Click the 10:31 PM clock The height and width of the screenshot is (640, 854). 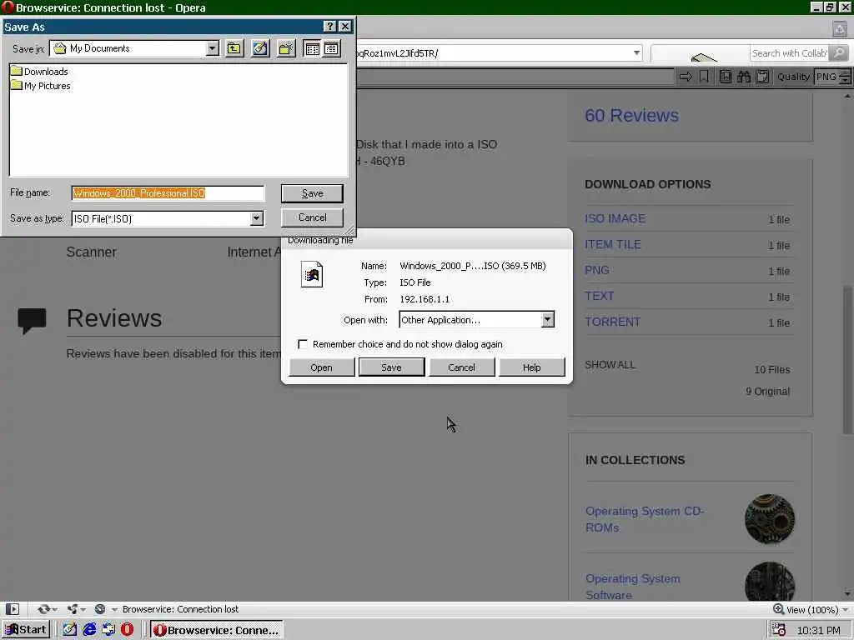[x=818, y=630]
